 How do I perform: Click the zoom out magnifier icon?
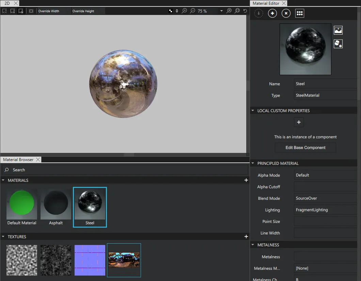tap(192, 11)
